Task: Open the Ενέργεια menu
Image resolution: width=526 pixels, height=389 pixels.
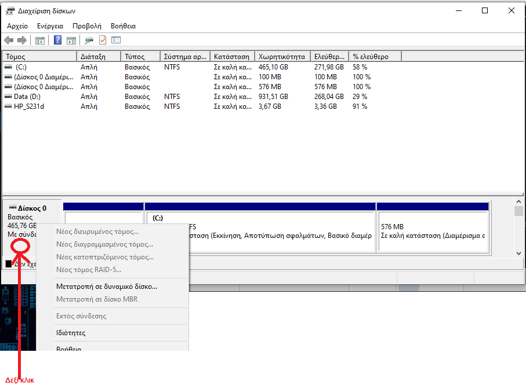Action: pos(50,26)
